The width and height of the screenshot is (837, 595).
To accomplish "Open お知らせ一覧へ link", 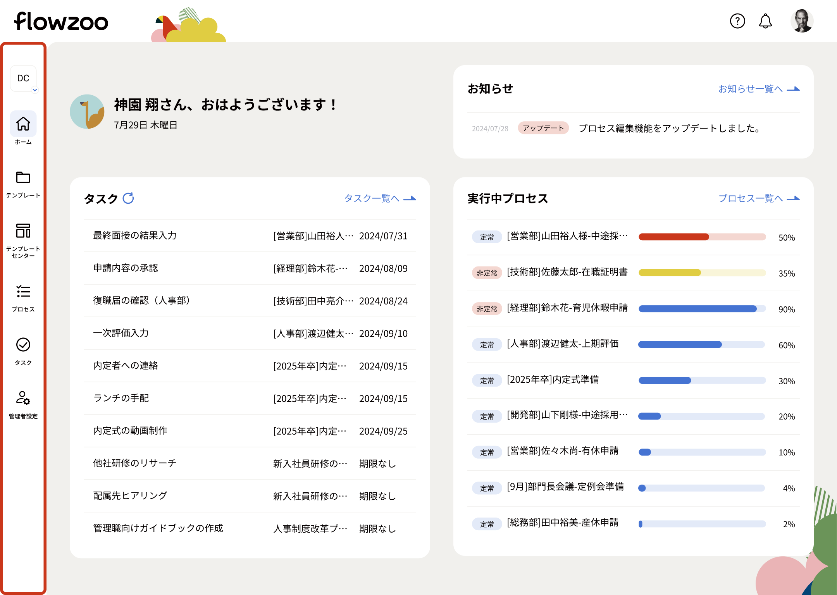I will (751, 89).
